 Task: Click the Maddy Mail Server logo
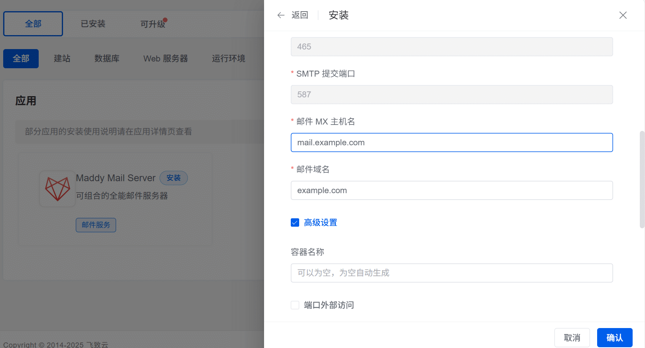(57, 188)
